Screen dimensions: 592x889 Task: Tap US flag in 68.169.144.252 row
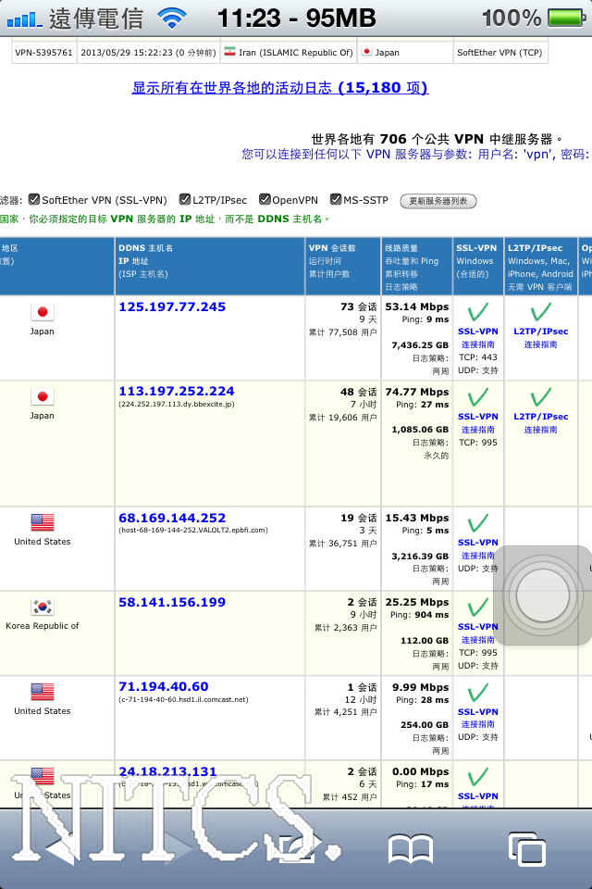click(43, 521)
